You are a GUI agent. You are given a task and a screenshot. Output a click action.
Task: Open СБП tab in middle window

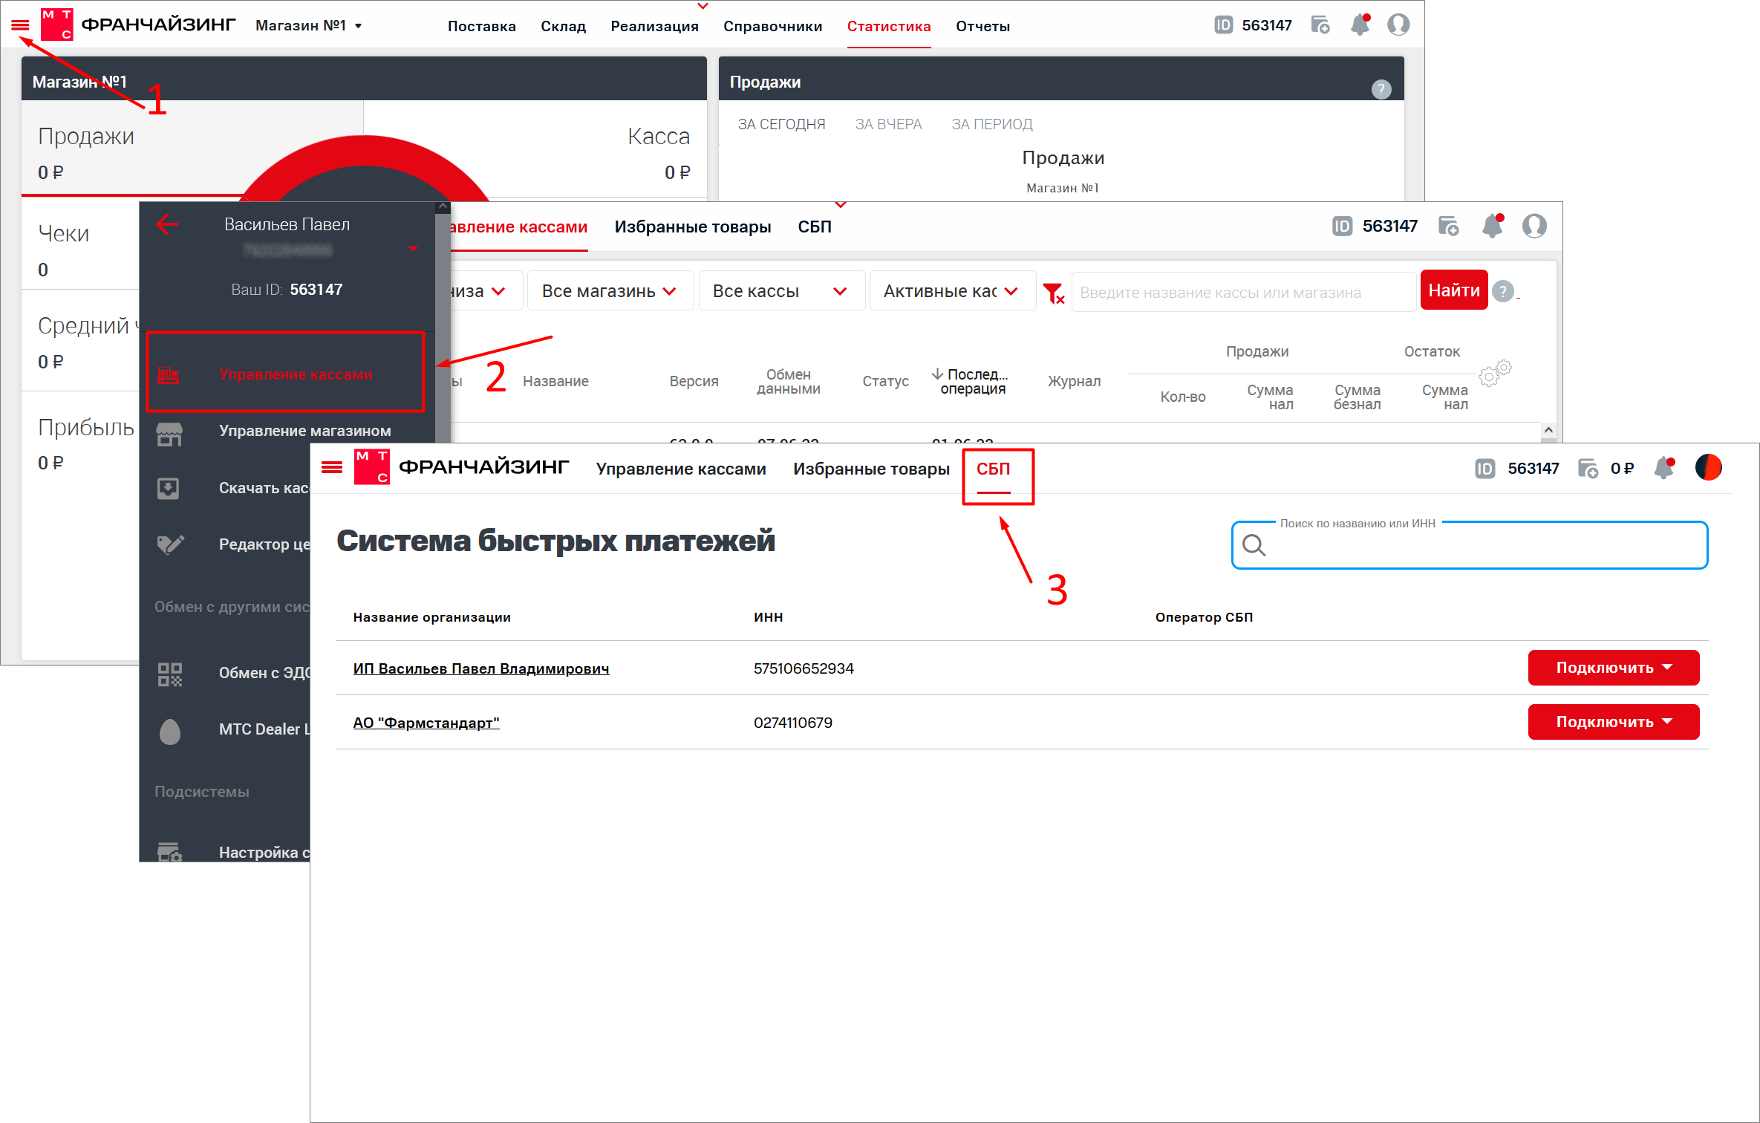click(815, 227)
